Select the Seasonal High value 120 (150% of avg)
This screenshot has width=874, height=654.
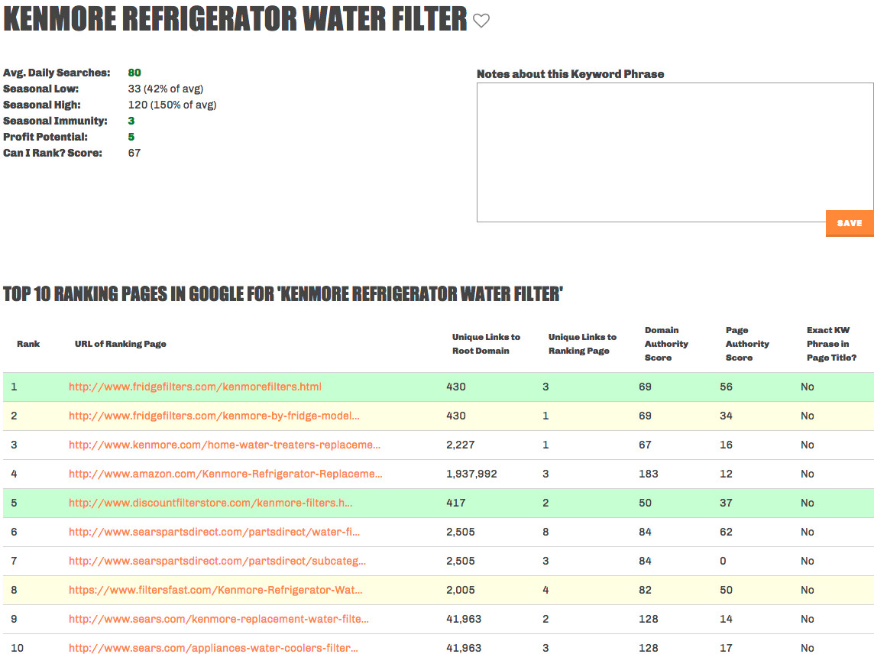coord(172,105)
